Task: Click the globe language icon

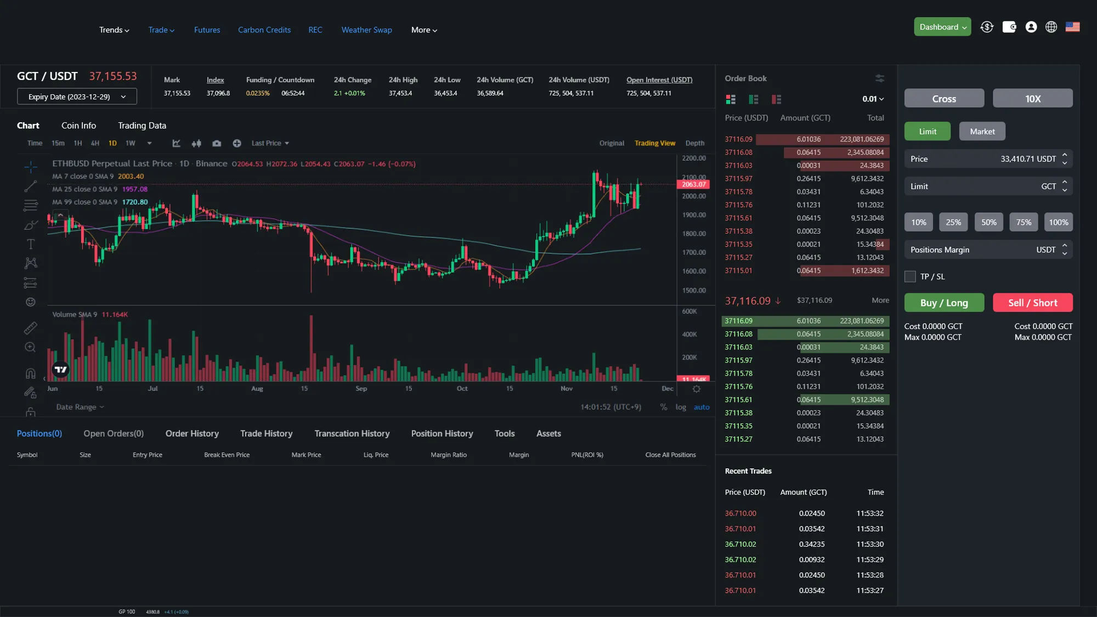Action: coord(1051,27)
